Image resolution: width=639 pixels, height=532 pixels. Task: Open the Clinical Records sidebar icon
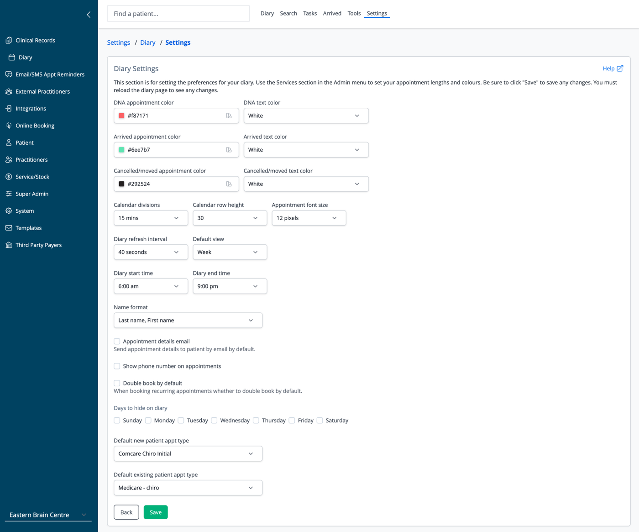pyautogui.click(x=9, y=40)
